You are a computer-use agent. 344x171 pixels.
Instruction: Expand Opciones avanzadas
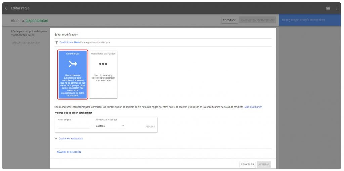coord(69,139)
